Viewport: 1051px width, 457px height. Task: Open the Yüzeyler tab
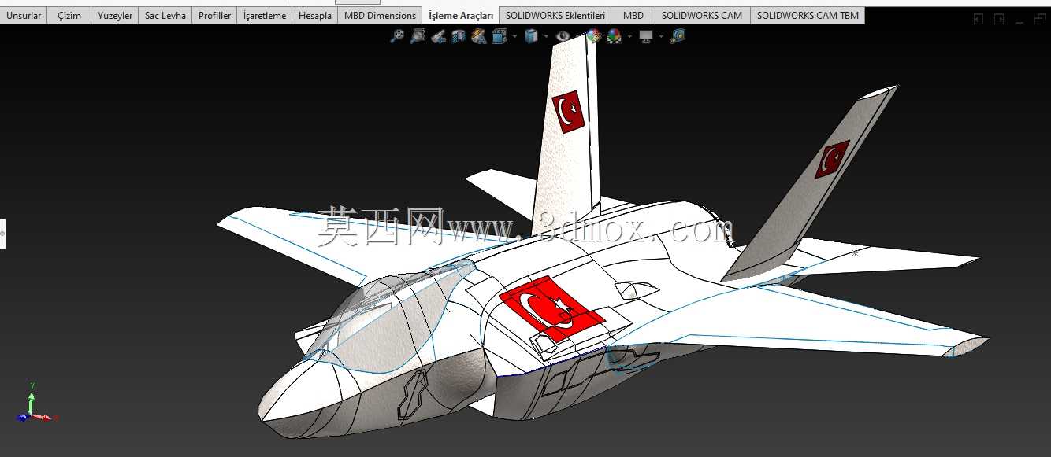pyautogui.click(x=115, y=15)
